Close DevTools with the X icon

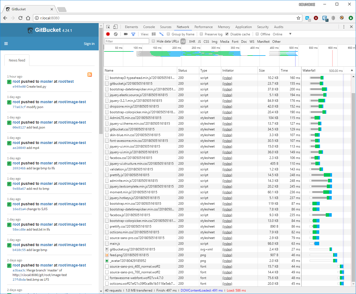[x=351, y=27]
